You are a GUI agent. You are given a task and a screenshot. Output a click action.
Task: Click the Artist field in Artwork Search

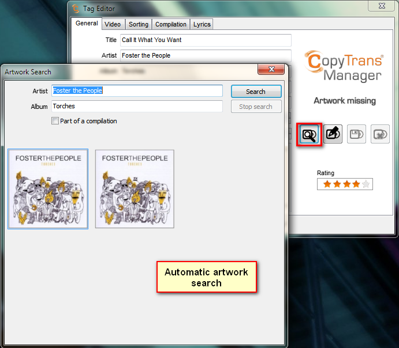137,90
